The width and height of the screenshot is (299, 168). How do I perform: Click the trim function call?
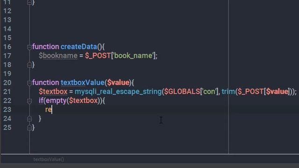(228, 91)
